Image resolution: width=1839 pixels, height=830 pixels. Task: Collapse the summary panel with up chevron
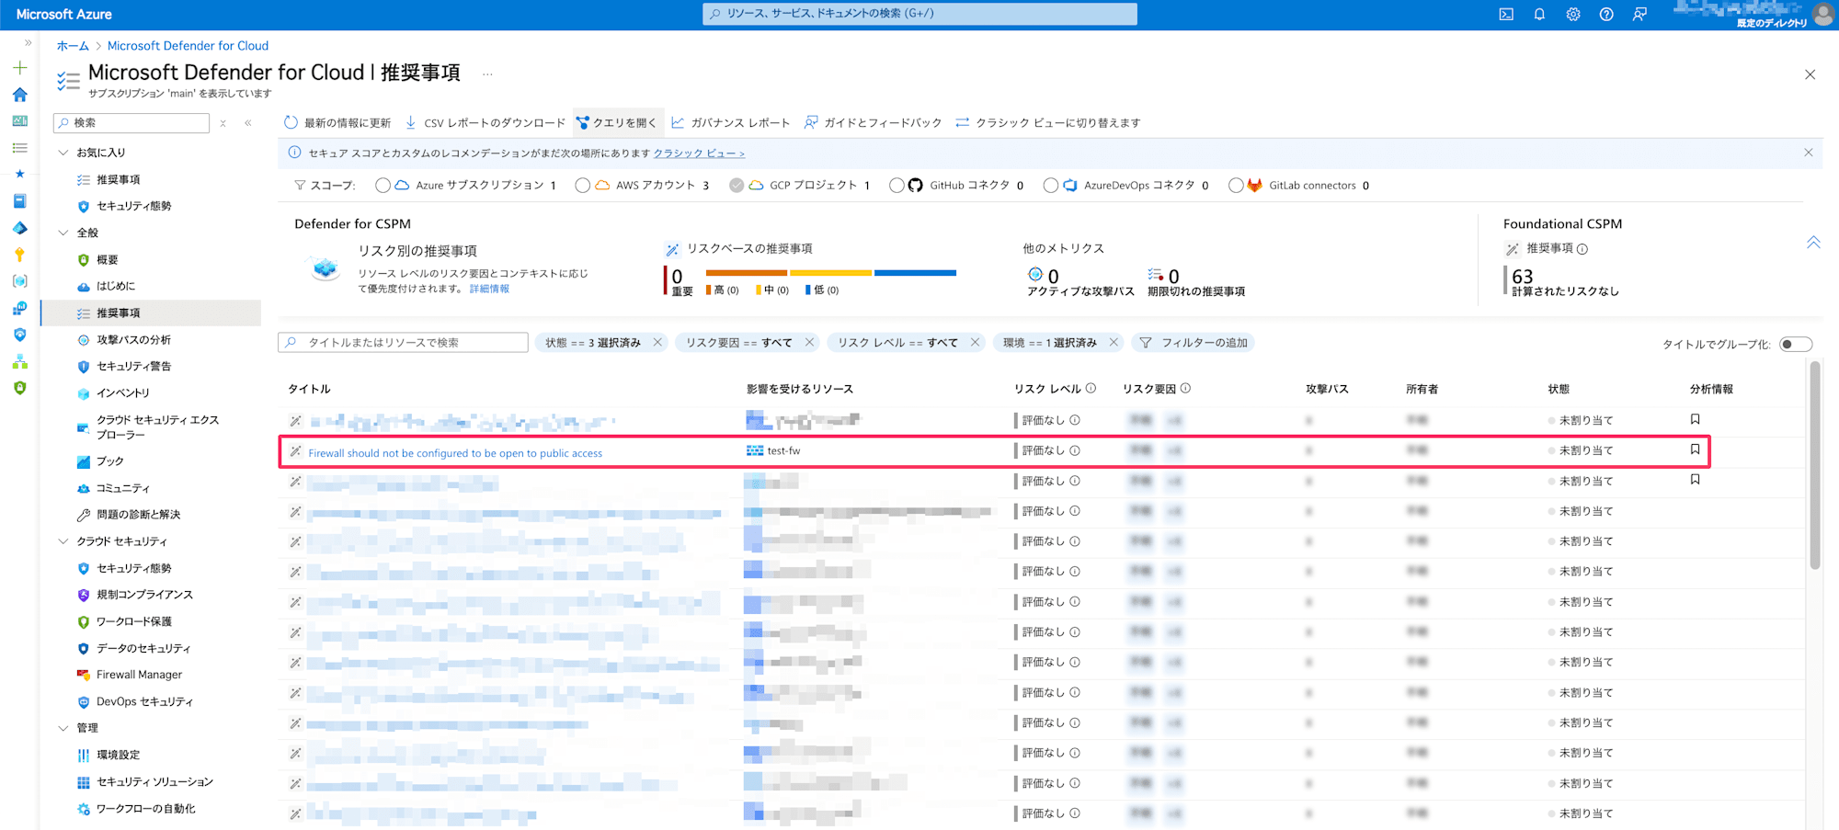1813,243
